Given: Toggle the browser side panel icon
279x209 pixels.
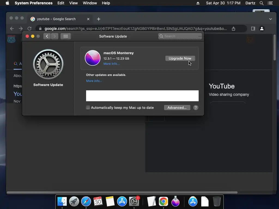Looking at the screenshot, I should coord(253,29).
